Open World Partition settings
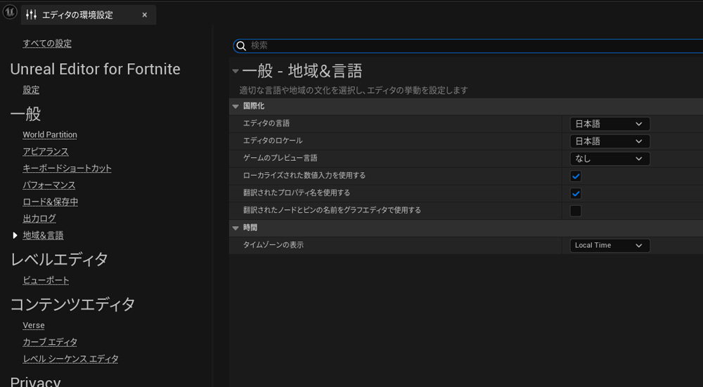 click(50, 135)
